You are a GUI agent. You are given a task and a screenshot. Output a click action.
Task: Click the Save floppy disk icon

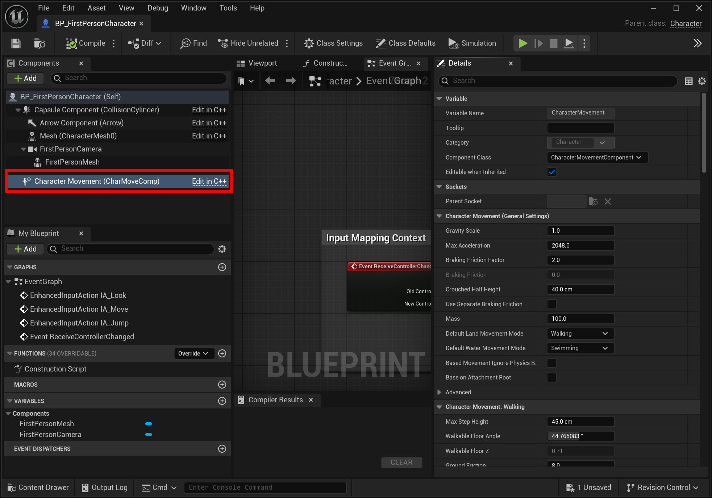coord(16,43)
